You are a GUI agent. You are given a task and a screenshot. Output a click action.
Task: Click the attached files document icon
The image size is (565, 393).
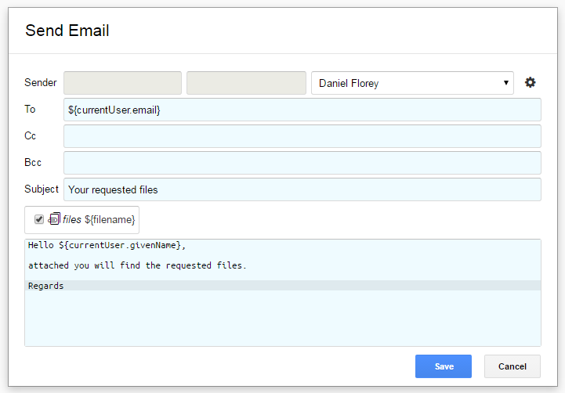tap(54, 219)
